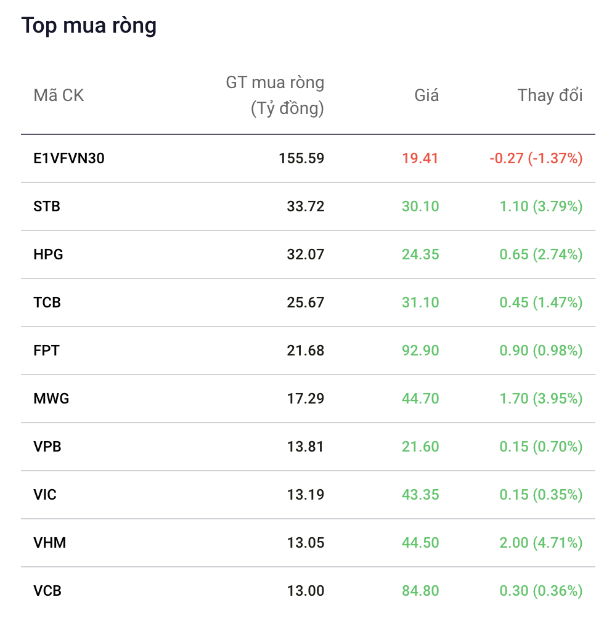Click STB price 30.10
Image resolution: width=604 pixels, height=621 pixels.
point(420,206)
